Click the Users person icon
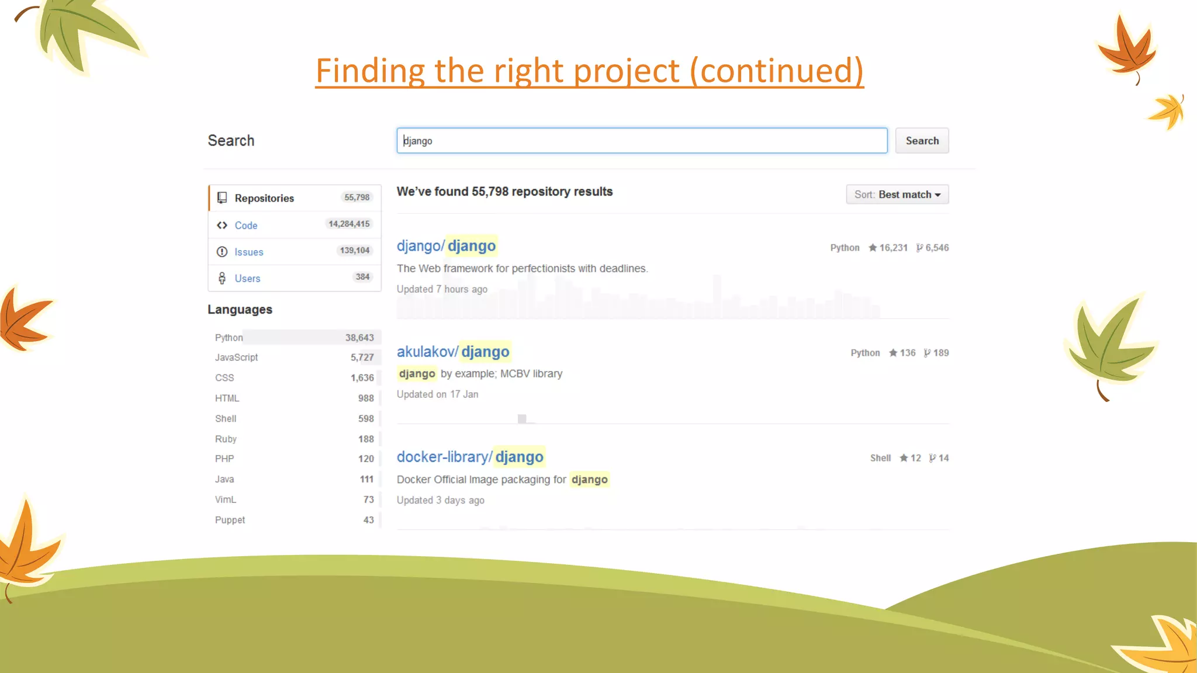This screenshot has width=1197, height=673. click(x=222, y=279)
